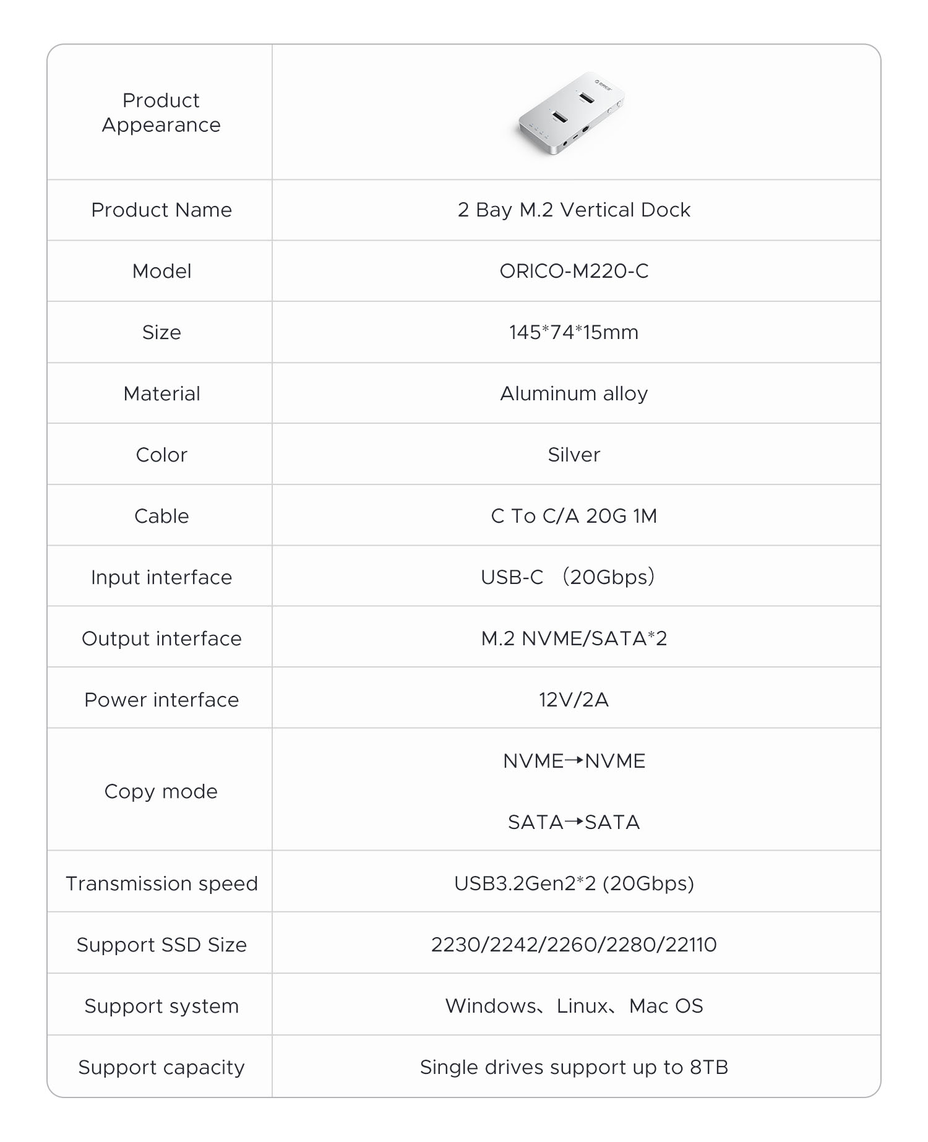Click the 12V/2A power interface value

574,700
